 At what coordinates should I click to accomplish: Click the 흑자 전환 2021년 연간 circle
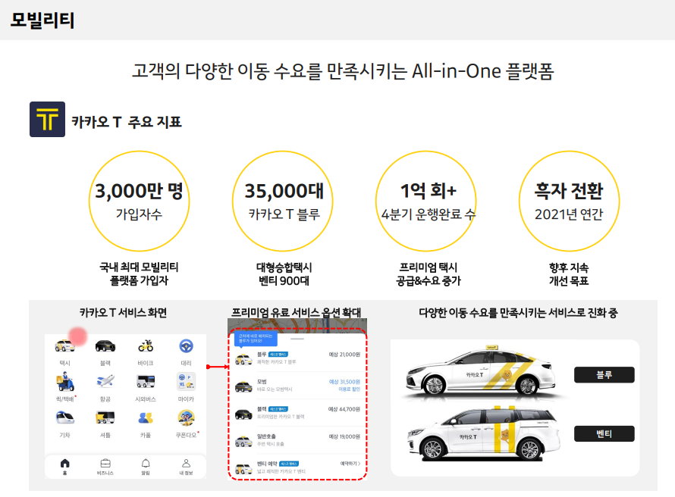569,201
